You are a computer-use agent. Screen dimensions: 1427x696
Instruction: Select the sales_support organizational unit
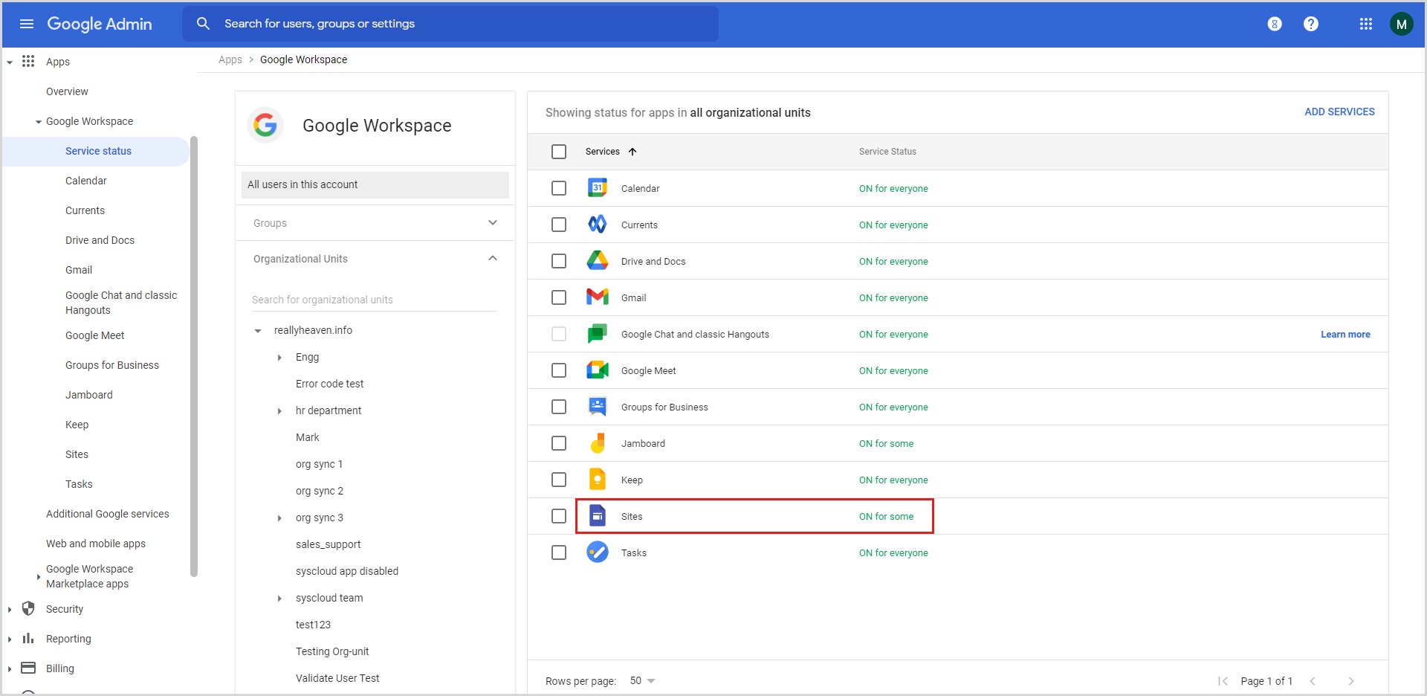[328, 544]
